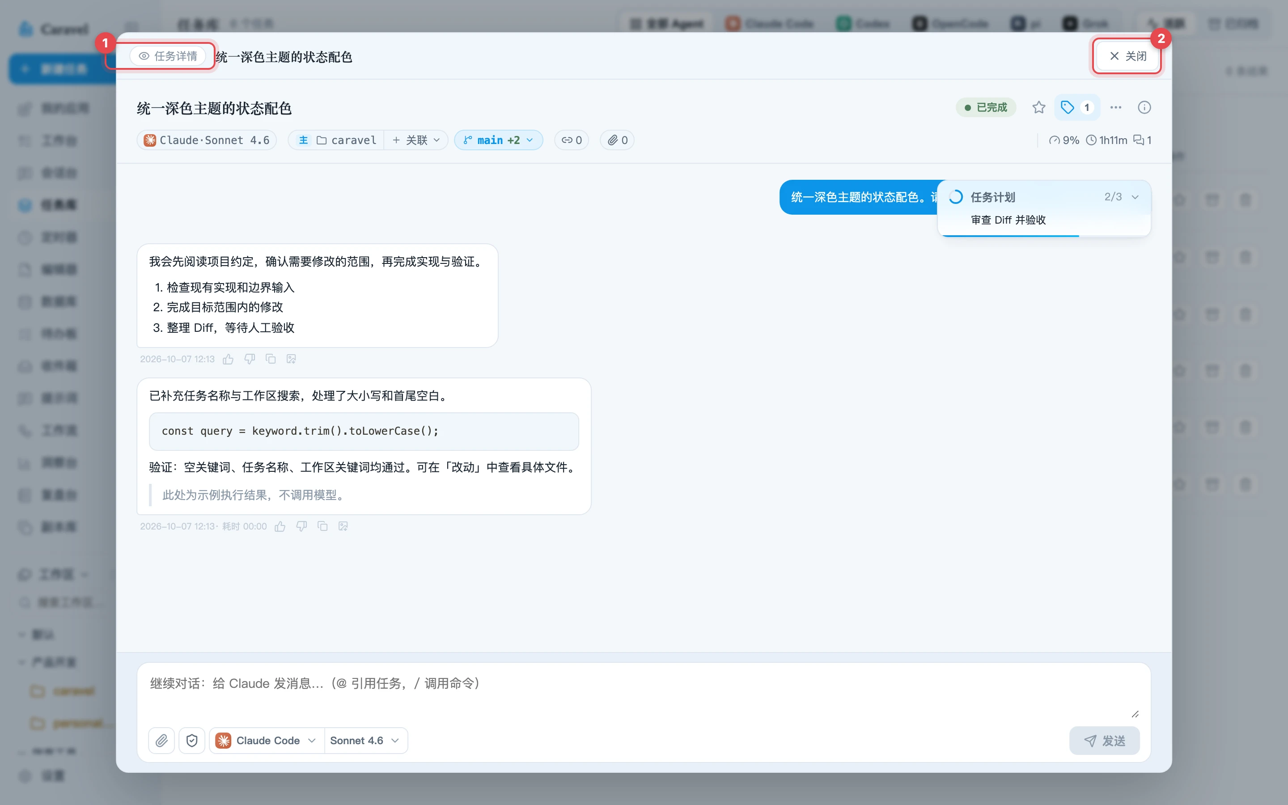The height and width of the screenshot is (805, 1288).
Task: Click the 主 label chip beside caravel
Action: coord(303,140)
